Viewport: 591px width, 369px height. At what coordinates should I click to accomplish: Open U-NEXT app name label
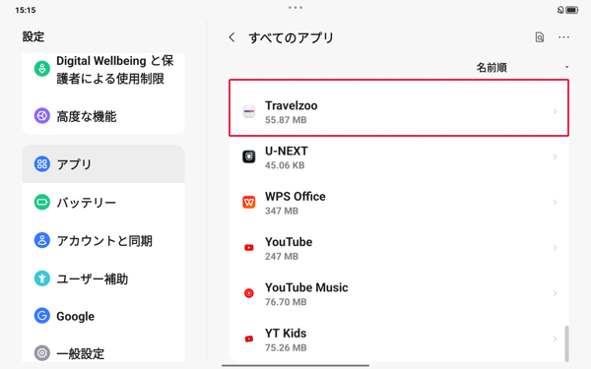pyautogui.click(x=287, y=151)
